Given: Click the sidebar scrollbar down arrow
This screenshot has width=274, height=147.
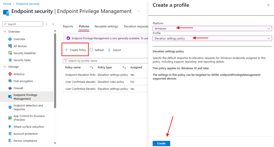Looking at the screenshot, I should click(55, 143).
